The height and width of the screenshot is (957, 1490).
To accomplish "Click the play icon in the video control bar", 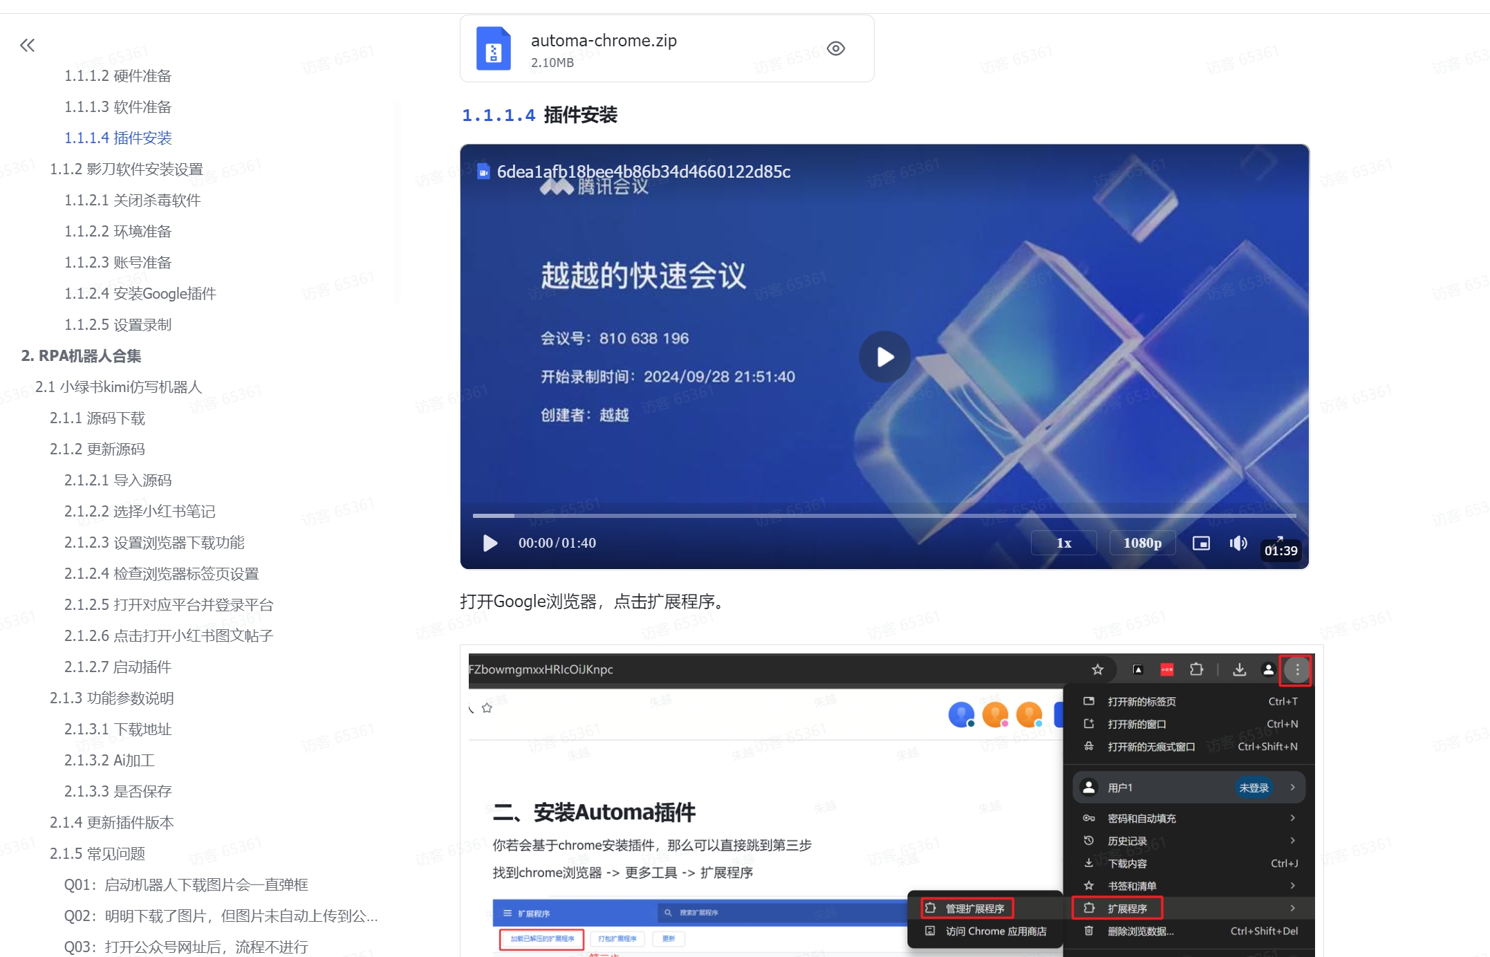I will tap(490, 543).
